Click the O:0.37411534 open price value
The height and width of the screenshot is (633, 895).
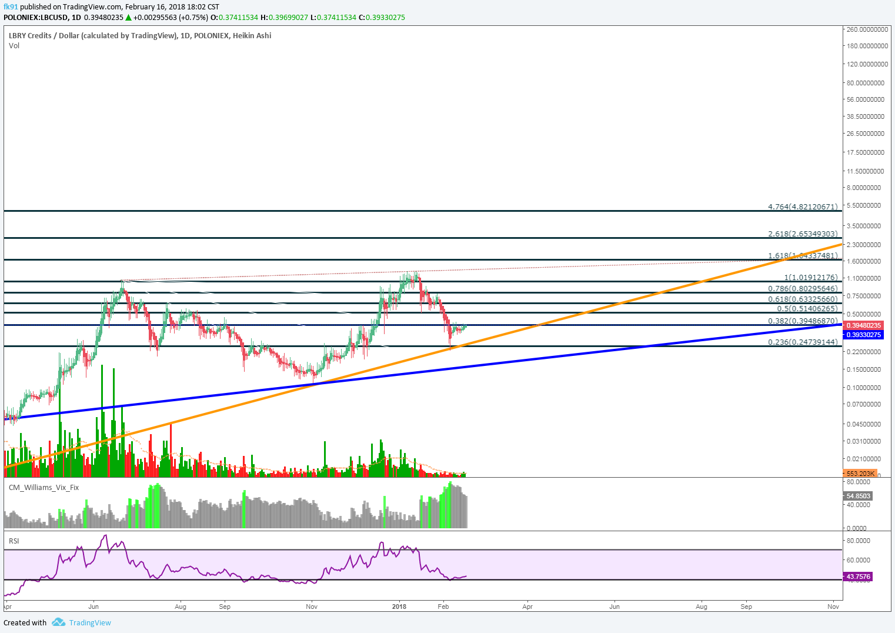(x=235, y=17)
